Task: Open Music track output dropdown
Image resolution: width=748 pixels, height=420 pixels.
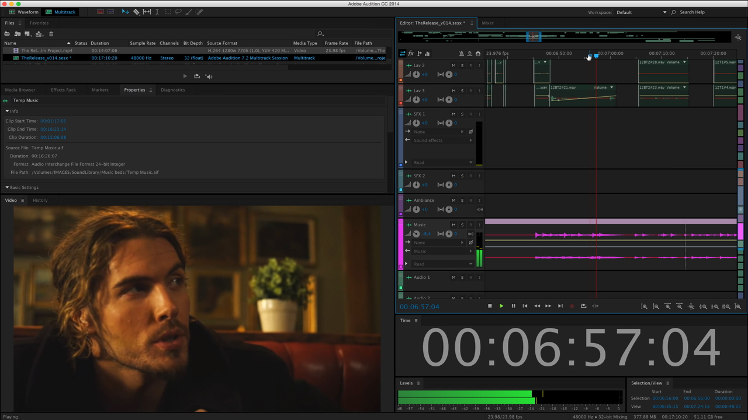Action: click(x=443, y=251)
